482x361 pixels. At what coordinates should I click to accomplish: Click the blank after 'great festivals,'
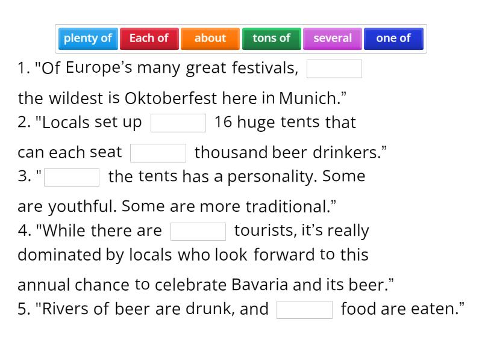[x=334, y=69]
